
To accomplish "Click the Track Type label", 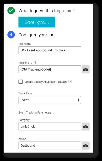I will click(x=25, y=94).
